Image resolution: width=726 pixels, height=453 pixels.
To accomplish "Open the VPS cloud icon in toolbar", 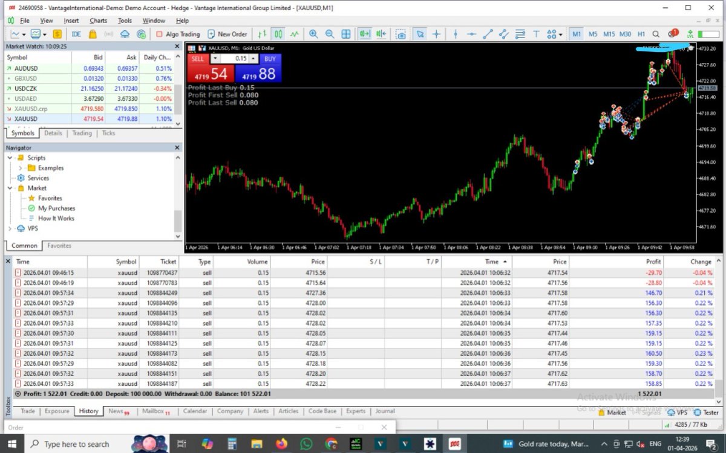I will (125, 34).
